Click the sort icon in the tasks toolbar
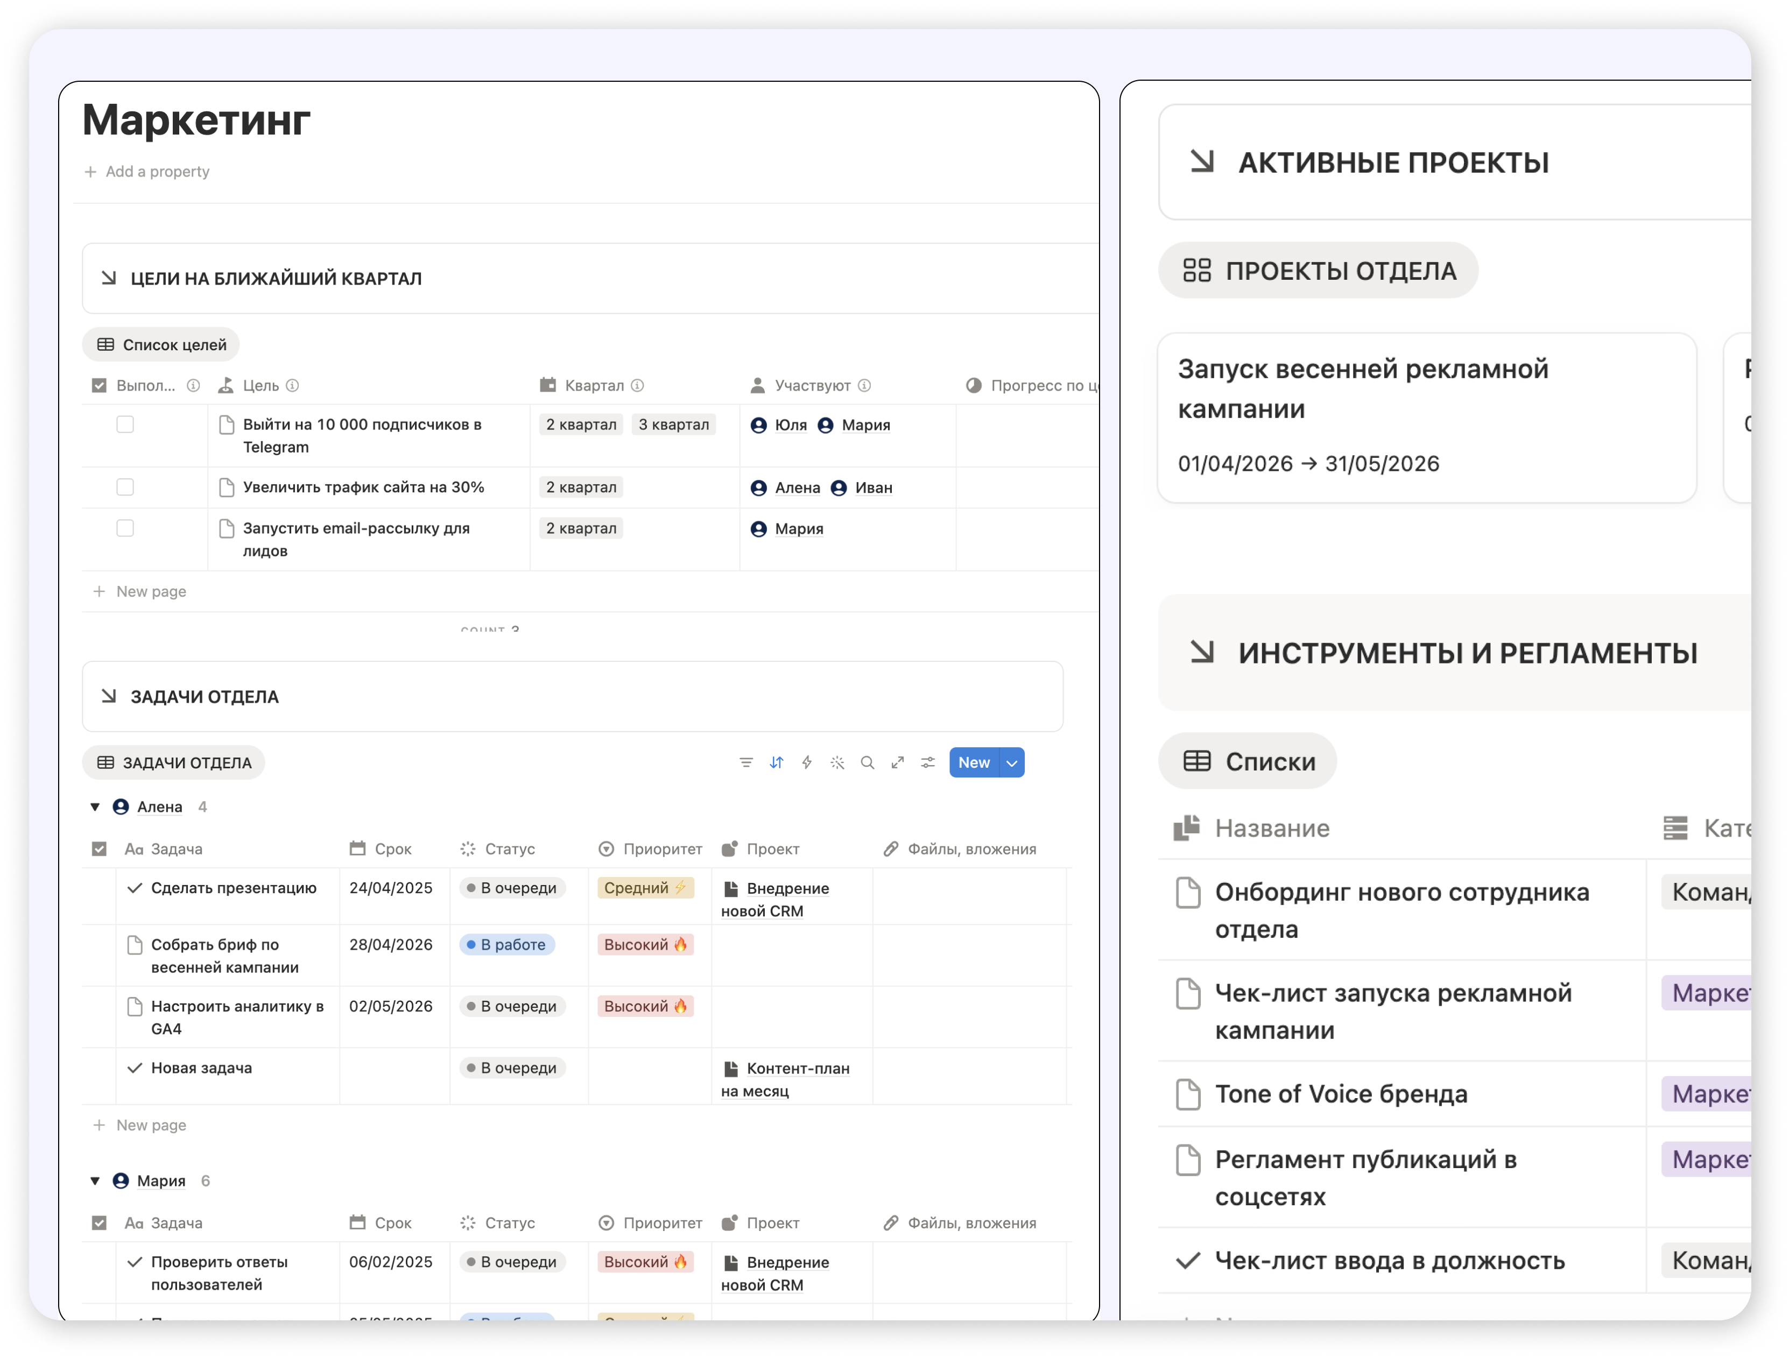The width and height of the screenshot is (1789, 1358). click(x=777, y=762)
